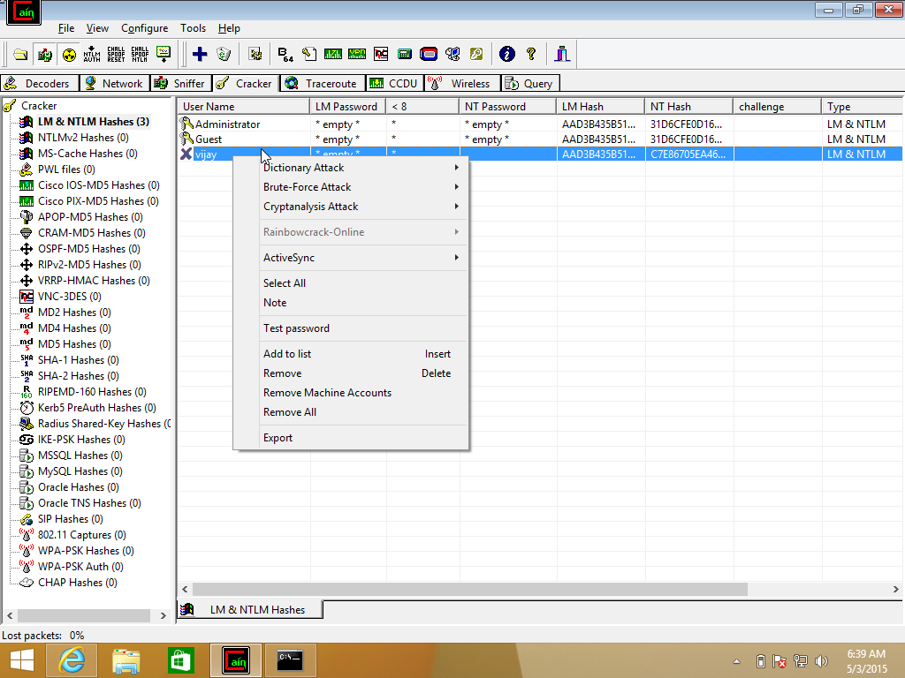Click the Exit door icon in toolbar
Screen dimensions: 905x678
(x=563, y=55)
